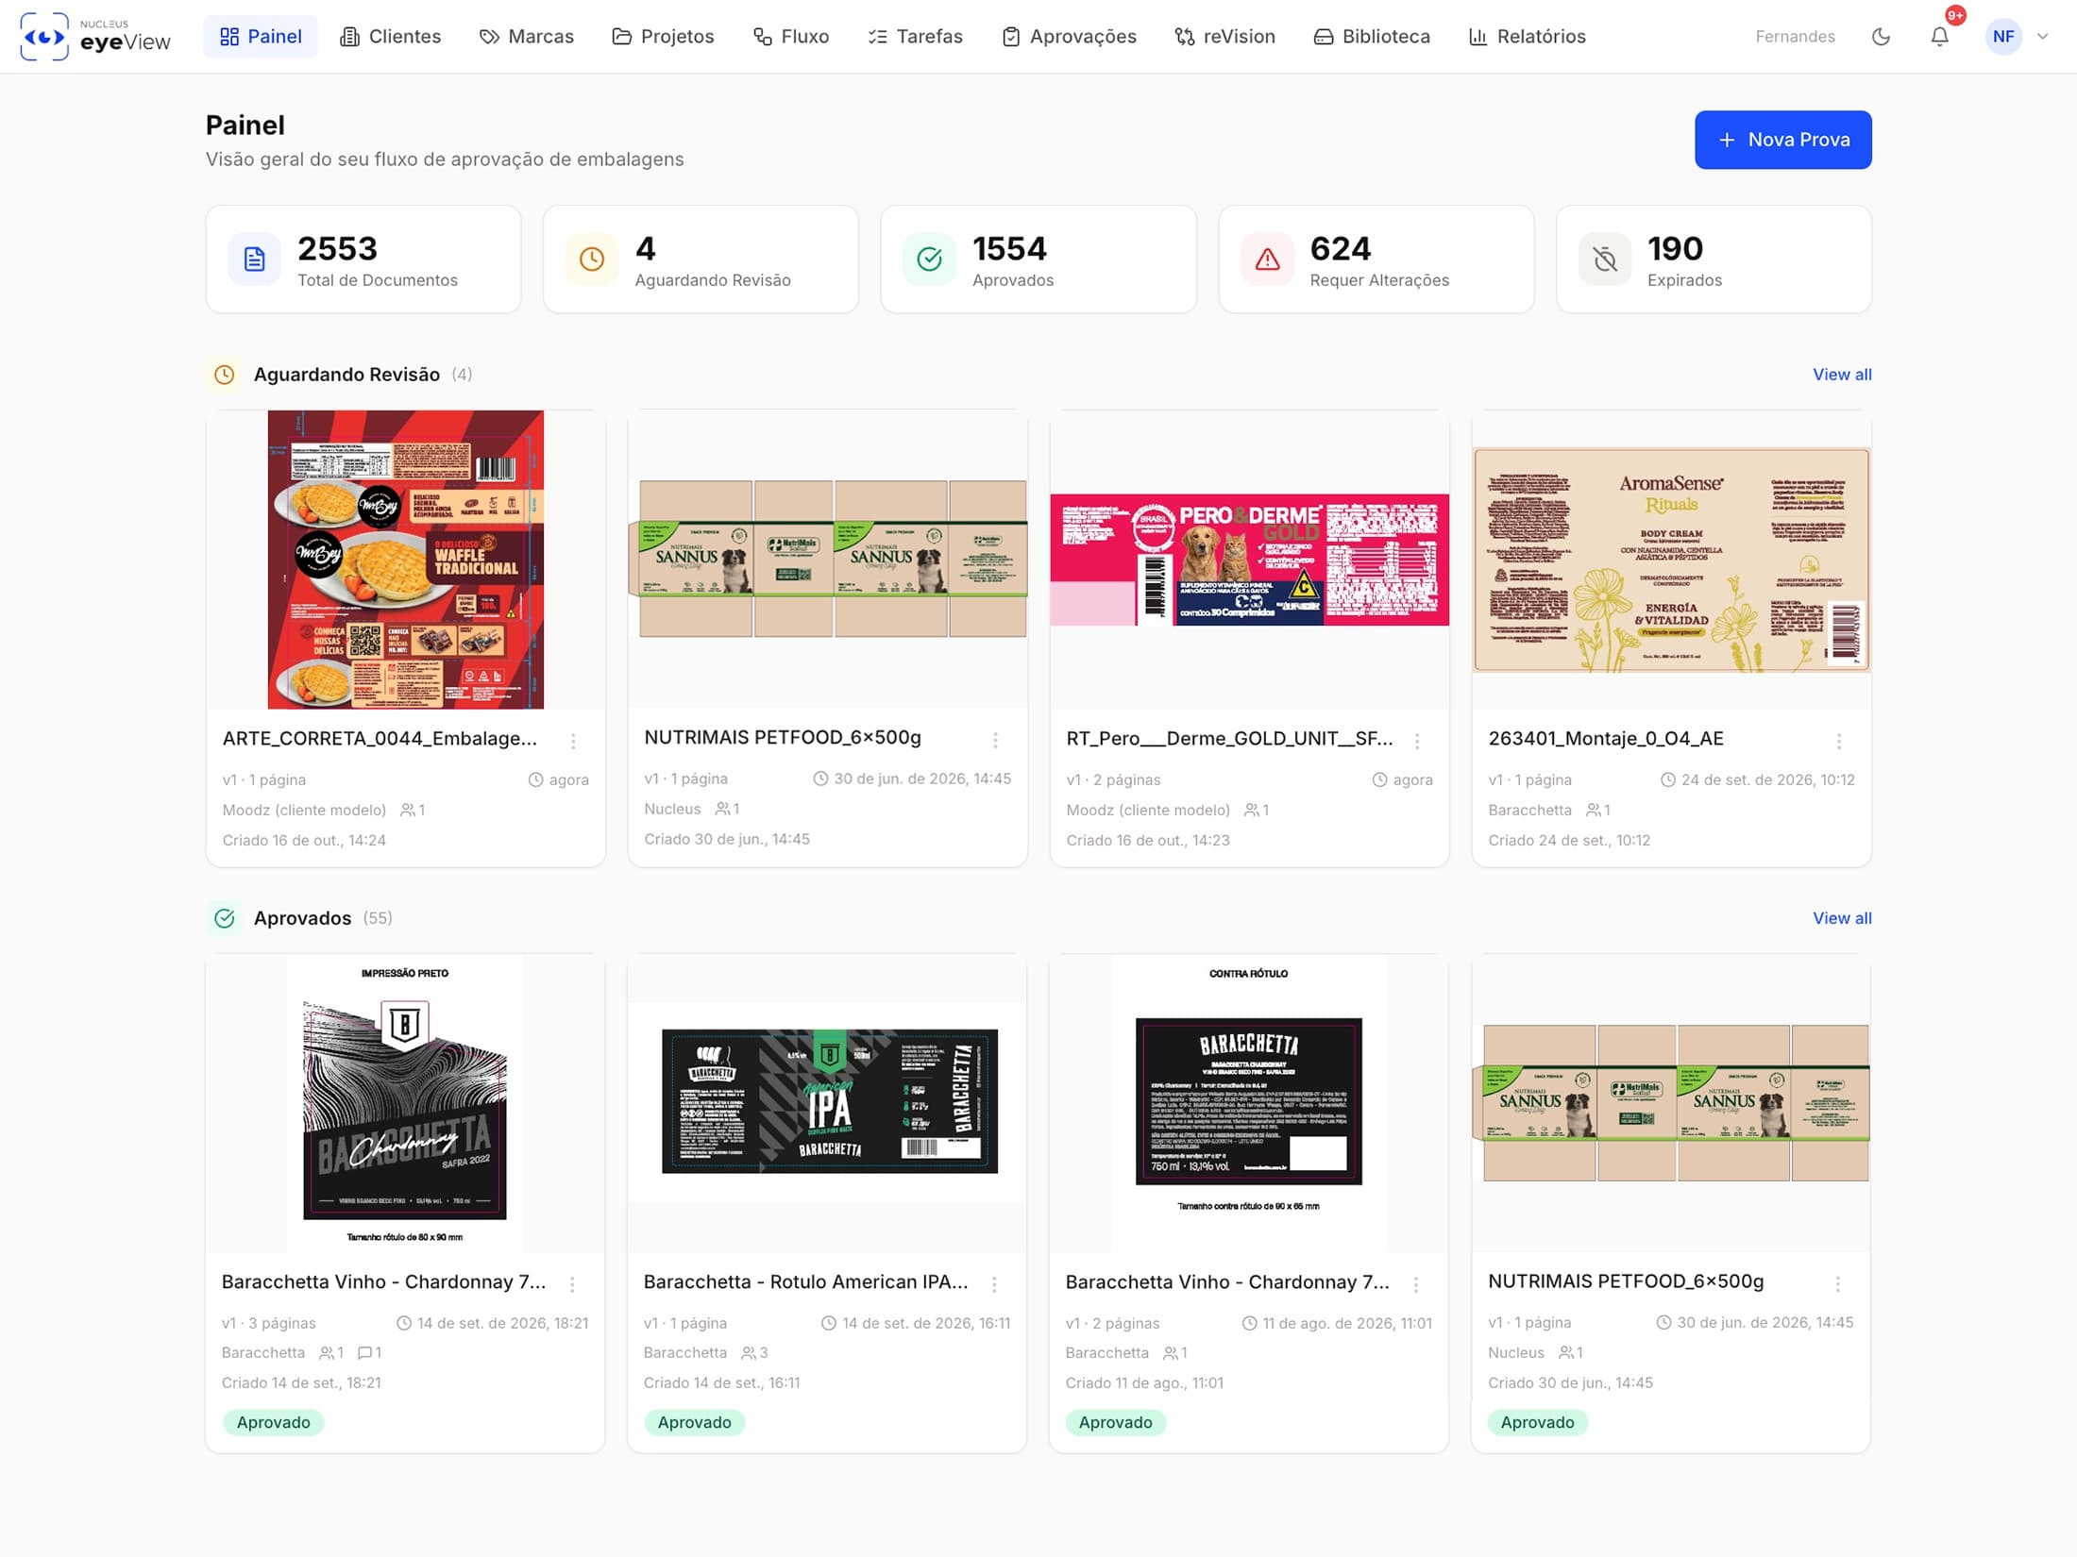Open the notifications bell
The image size is (2077, 1557).
(1939, 37)
